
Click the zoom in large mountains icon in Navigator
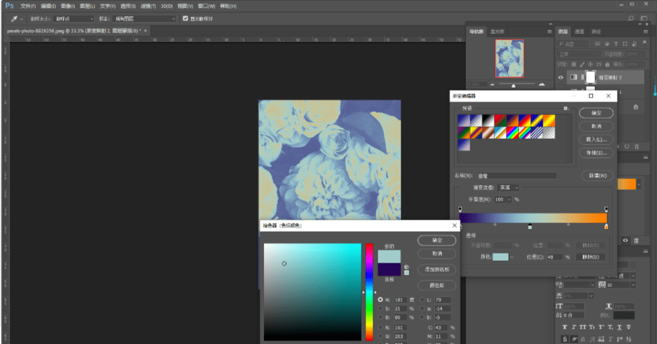point(542,84)
